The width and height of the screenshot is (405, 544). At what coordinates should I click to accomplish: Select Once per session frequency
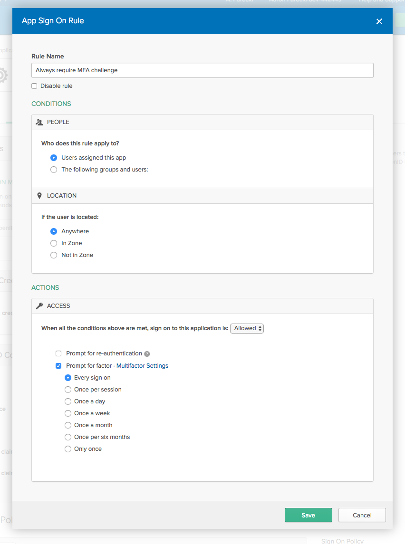[68, 390]
